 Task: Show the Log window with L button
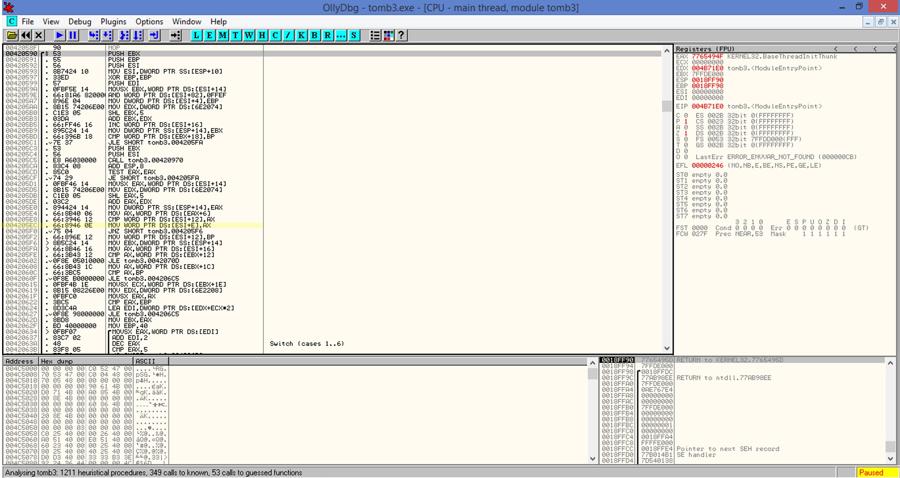pos(196,35)
